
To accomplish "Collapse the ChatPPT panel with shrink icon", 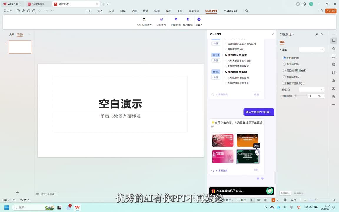I will (273, 34).
